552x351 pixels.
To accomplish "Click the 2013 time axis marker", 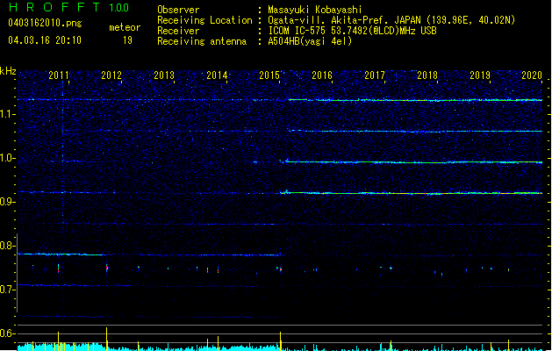I will (x=164, y=75).
